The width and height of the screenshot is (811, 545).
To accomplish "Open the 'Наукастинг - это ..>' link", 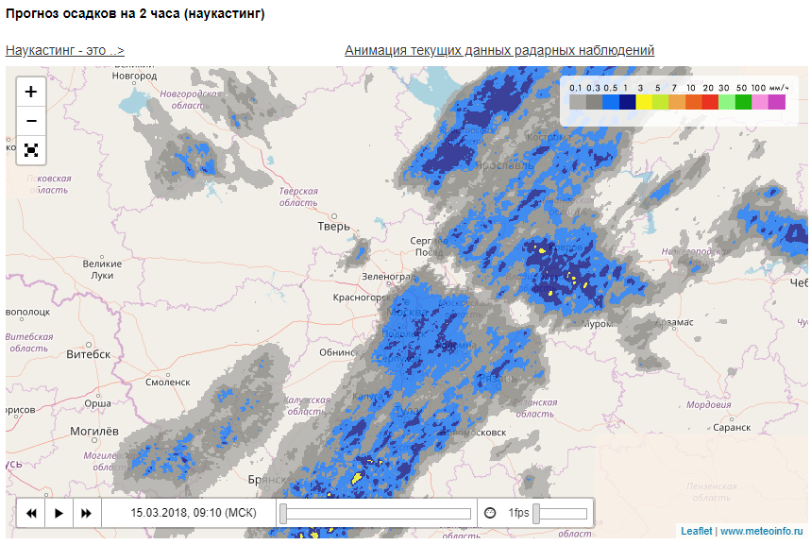I will coord(64,50).
